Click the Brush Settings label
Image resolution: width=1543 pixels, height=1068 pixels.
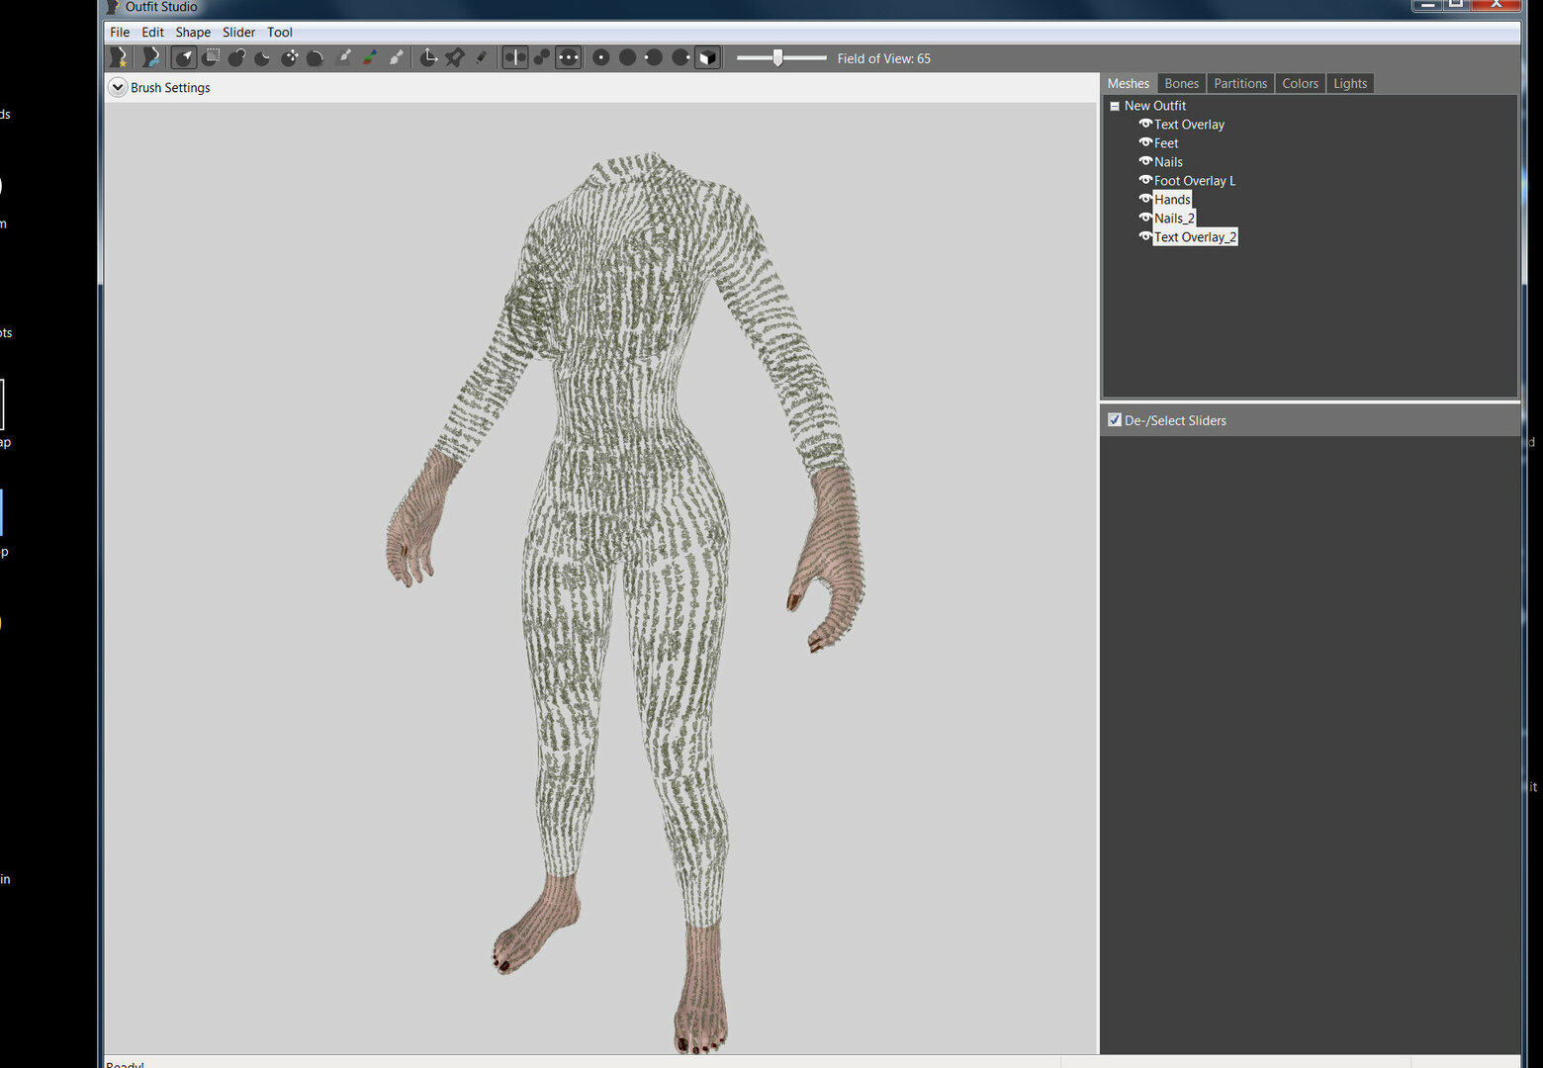tap(170, 87)
